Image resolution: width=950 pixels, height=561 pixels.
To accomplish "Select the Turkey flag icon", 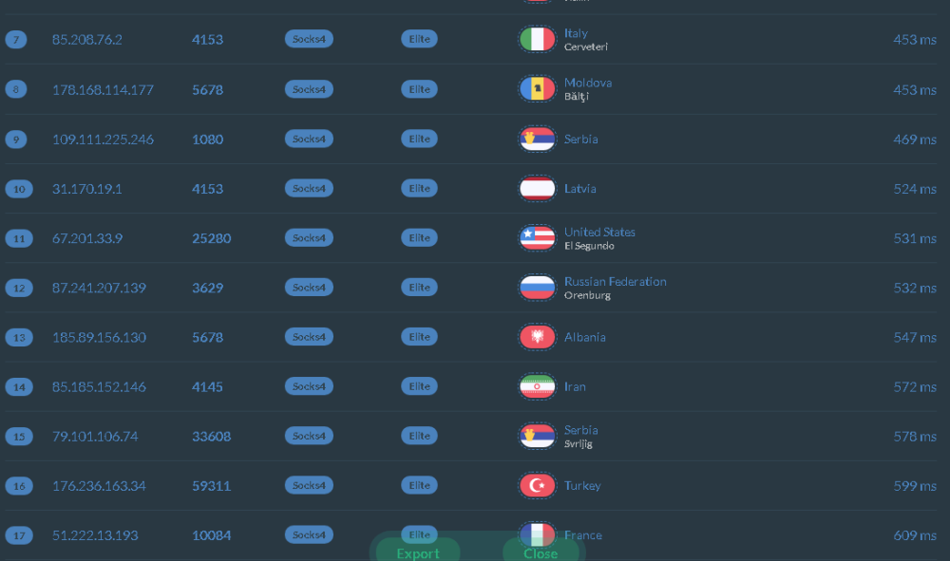I will 537,486.
